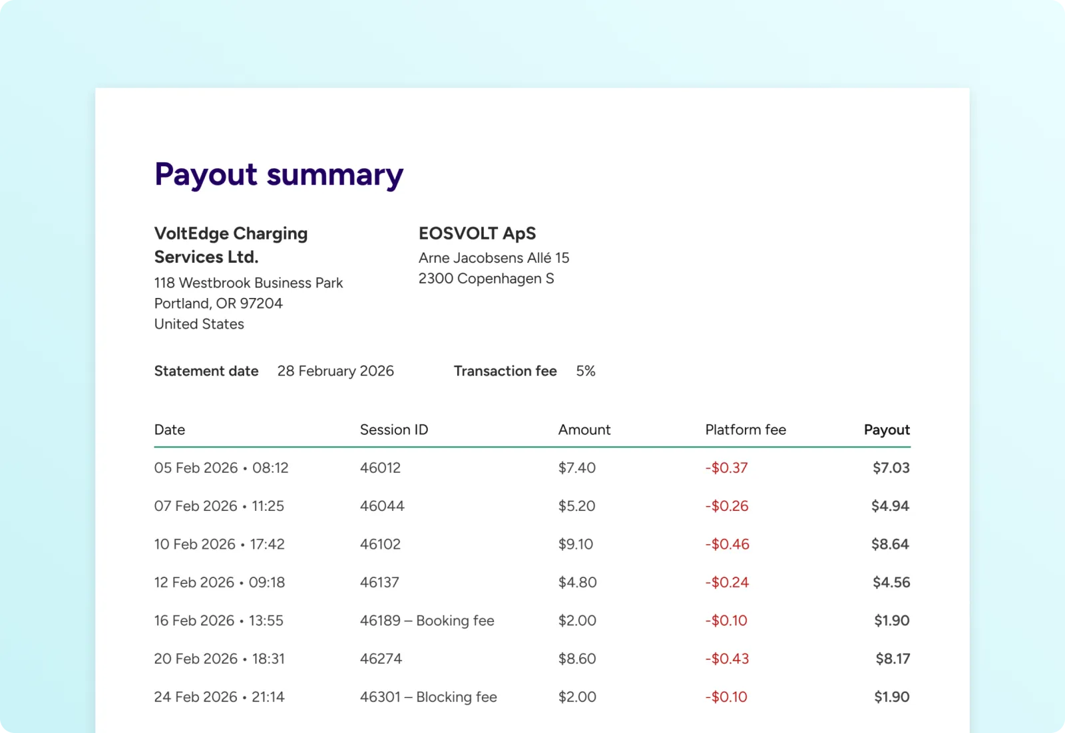Click the EOSVOLT ApS company name

click(x=477, y=233)
